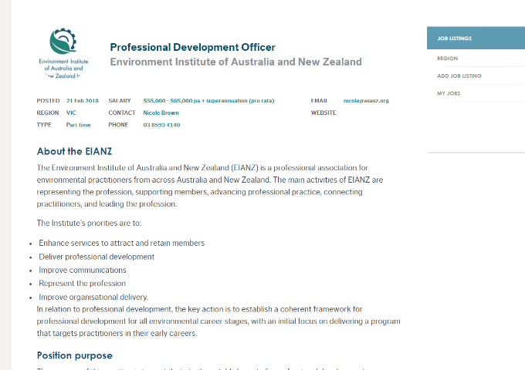Click the phone number 03 8593 4140

161,125
